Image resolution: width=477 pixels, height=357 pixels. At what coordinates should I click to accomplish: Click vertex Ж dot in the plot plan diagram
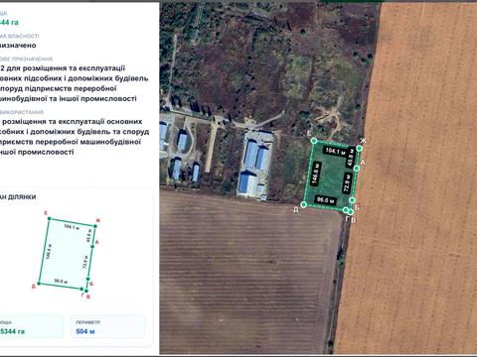point(95,226)
